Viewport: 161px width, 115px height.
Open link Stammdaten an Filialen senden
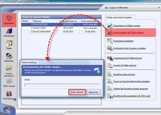(x=127, y=26)
